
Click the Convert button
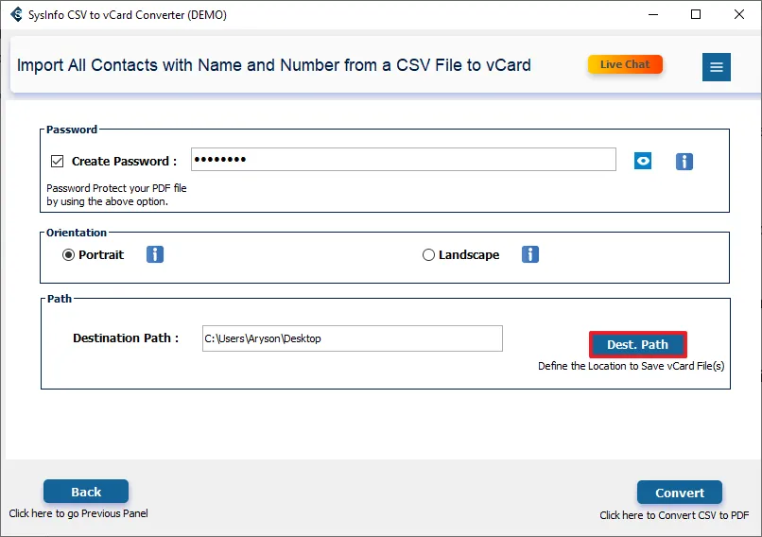click(x=679, y=493)
